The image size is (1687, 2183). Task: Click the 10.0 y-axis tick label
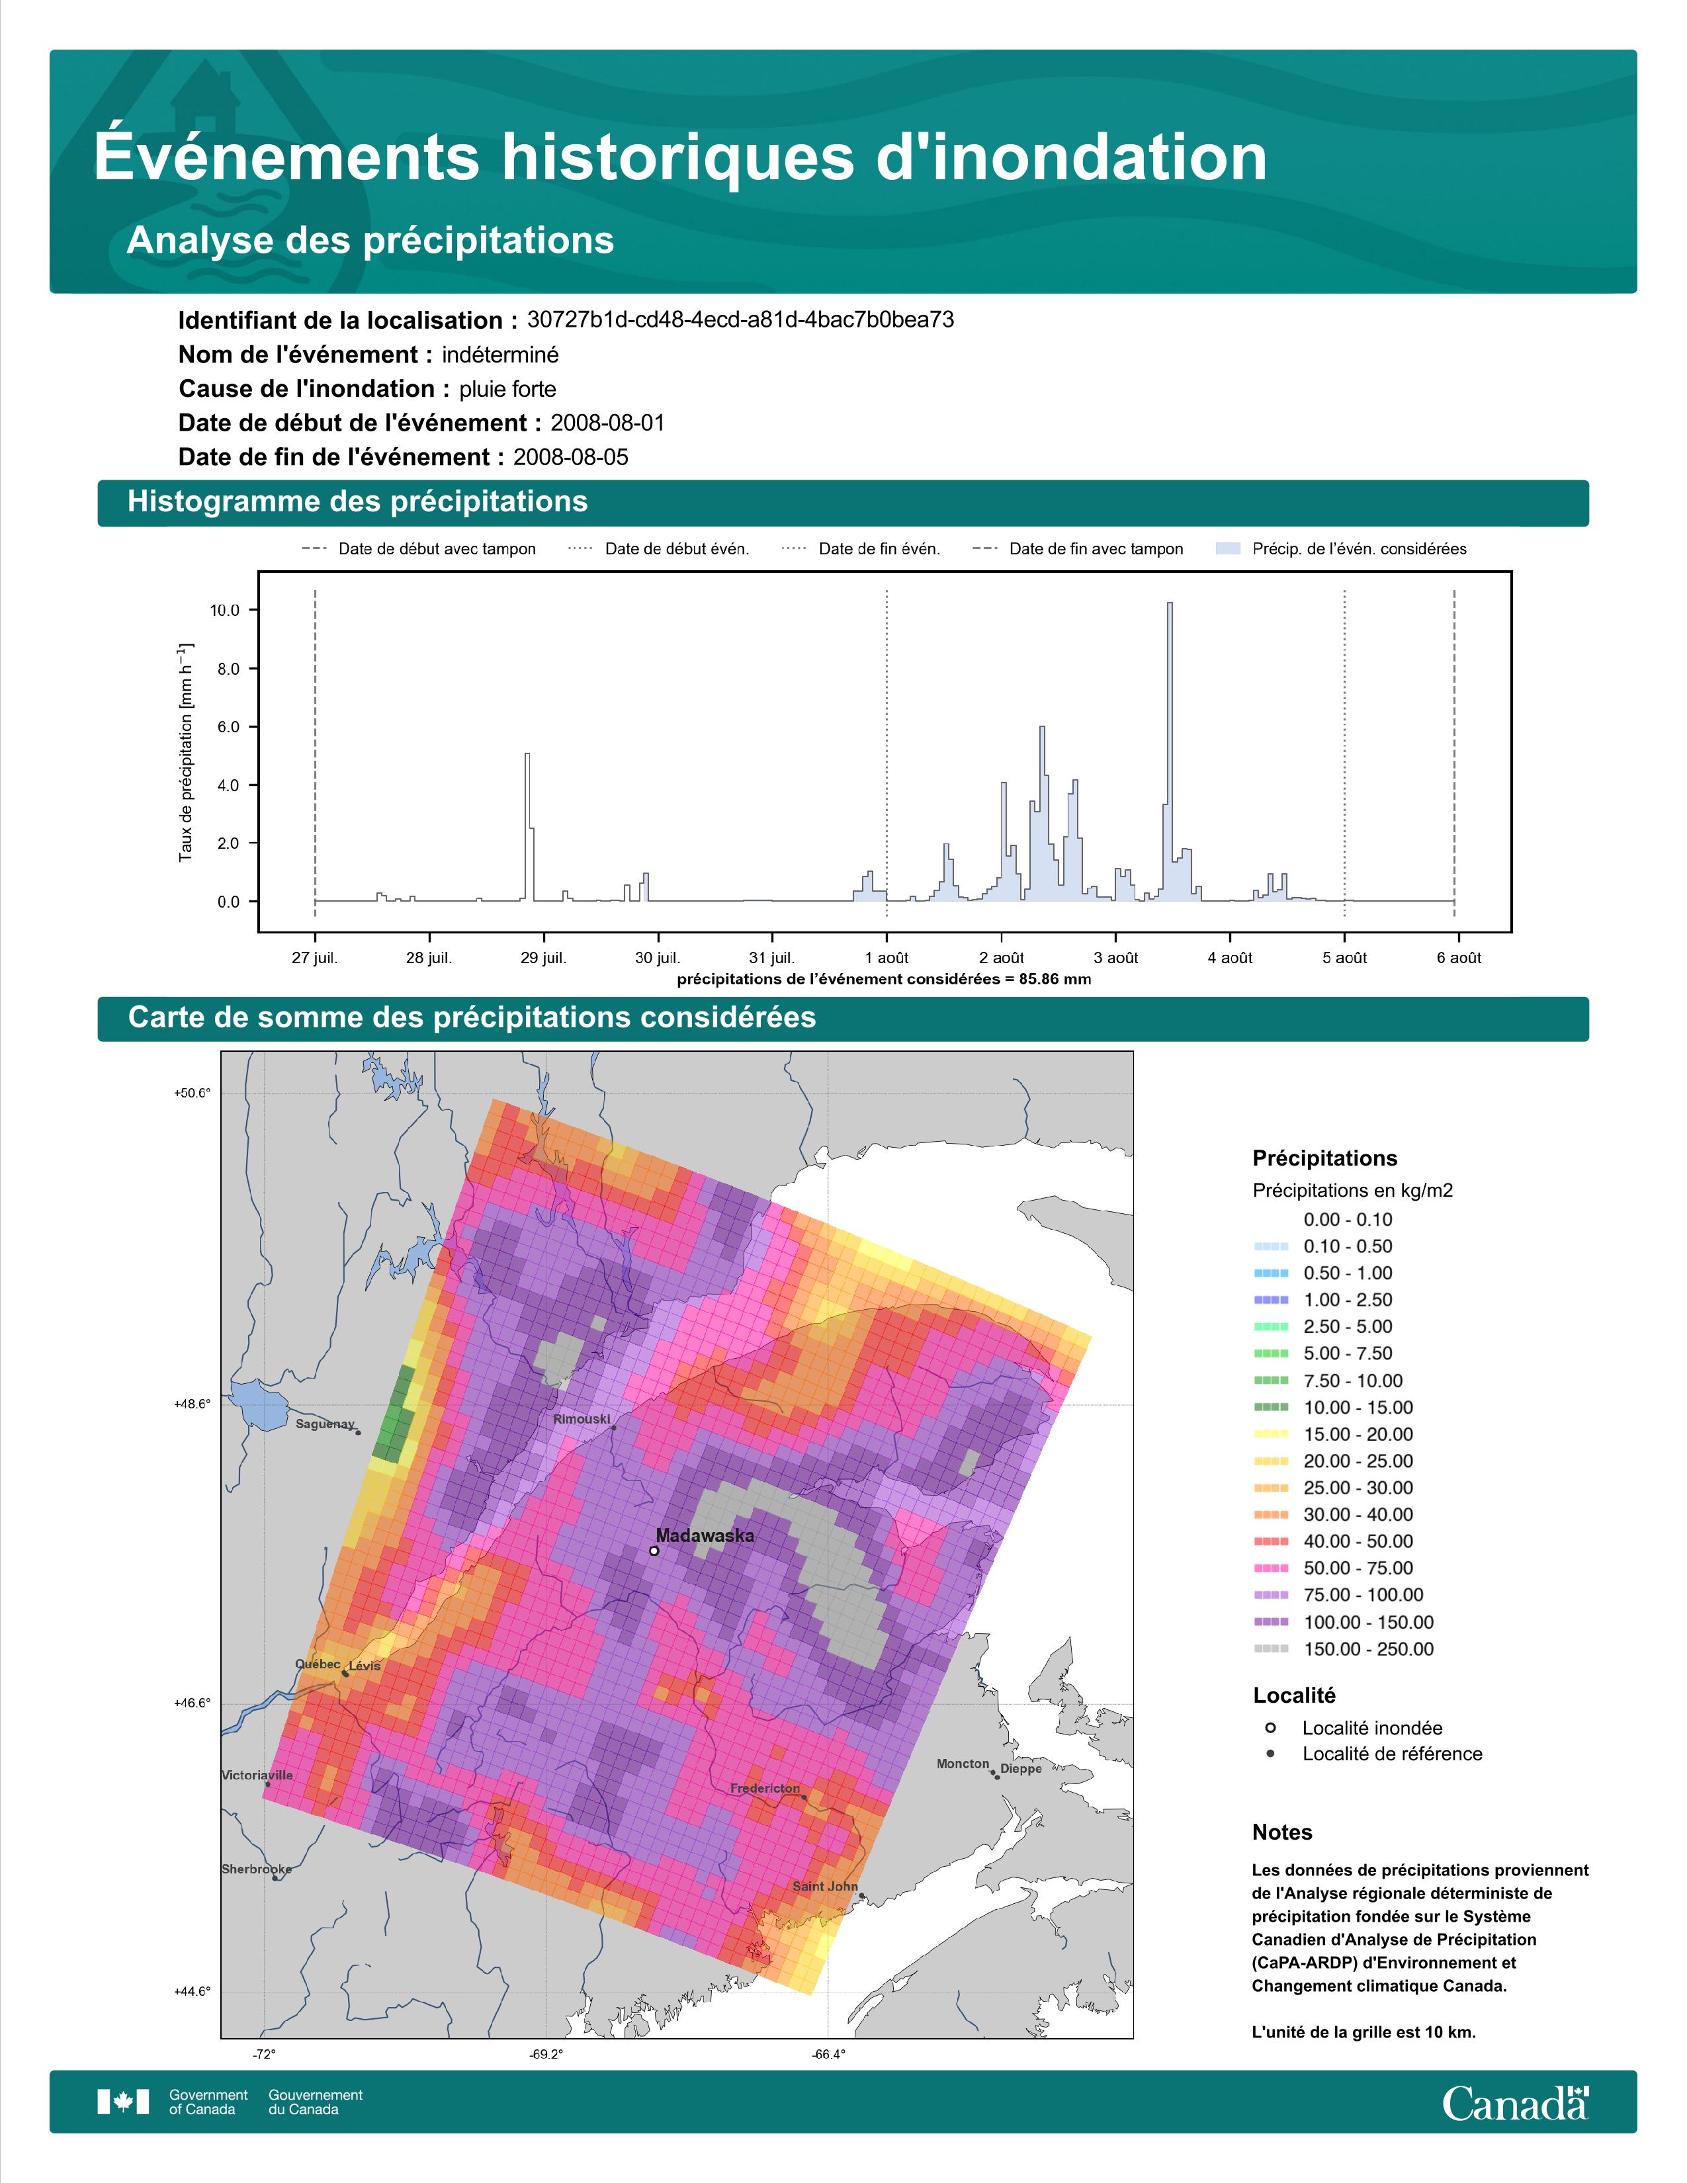pos(224,611)
